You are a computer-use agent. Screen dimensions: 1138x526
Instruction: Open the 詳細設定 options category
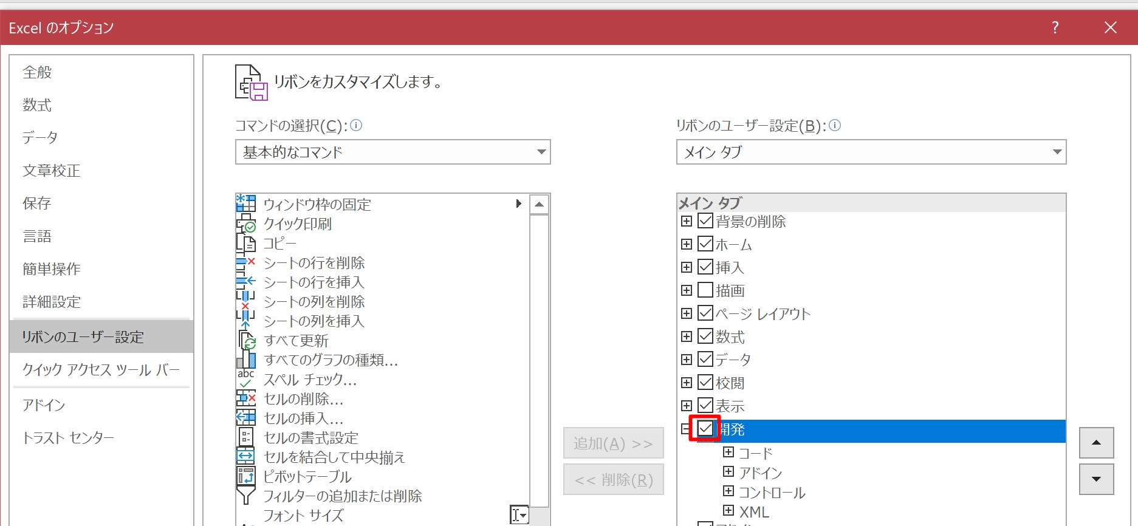pyautogui.click(x=101, y=302)
